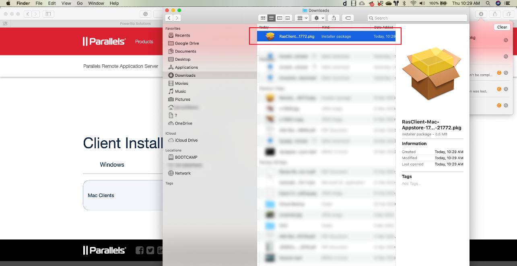Open the File menu
The width and height of the screenshot is (517, 266).
39,3
